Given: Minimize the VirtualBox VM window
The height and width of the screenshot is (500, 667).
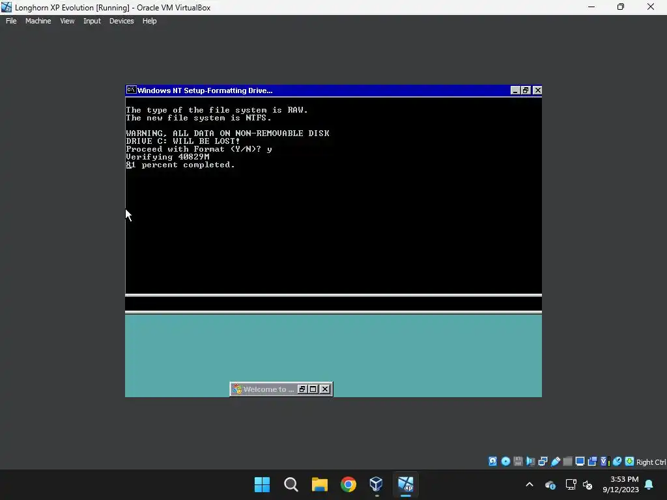Looking at the screenshot, I should pyautogui.click(x=591, y=7).
